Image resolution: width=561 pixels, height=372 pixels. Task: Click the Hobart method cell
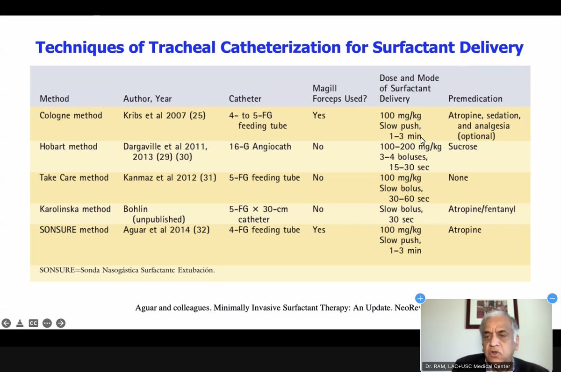[68, 147]
